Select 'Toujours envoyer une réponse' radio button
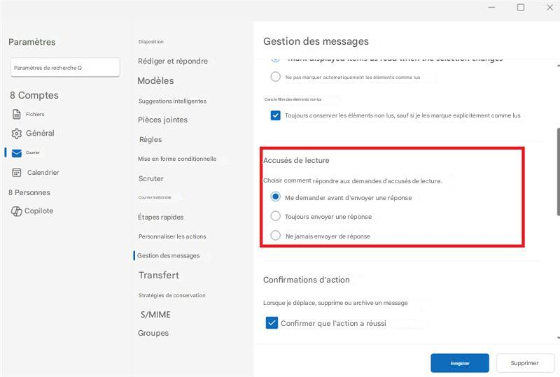Viewport: 560px width, 377px height. [275, 215]
